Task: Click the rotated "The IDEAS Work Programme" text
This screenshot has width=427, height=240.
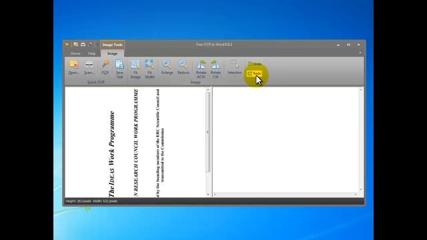Action: pyautogui.click(x=111, y=154)
